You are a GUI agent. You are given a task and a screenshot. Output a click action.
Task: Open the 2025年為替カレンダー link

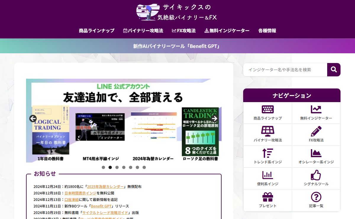[x=105, y=186]
